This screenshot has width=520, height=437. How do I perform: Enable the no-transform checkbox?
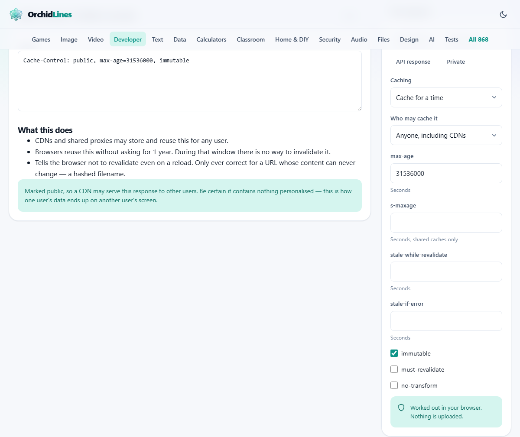(394, 385)
